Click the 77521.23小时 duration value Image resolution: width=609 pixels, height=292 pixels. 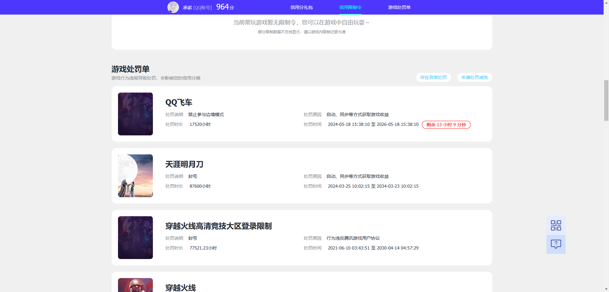click(203, 248)
